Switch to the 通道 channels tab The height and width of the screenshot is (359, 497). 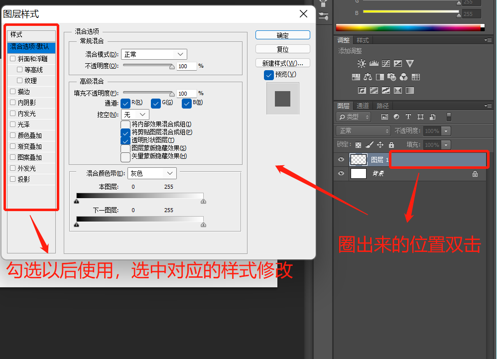363,106
